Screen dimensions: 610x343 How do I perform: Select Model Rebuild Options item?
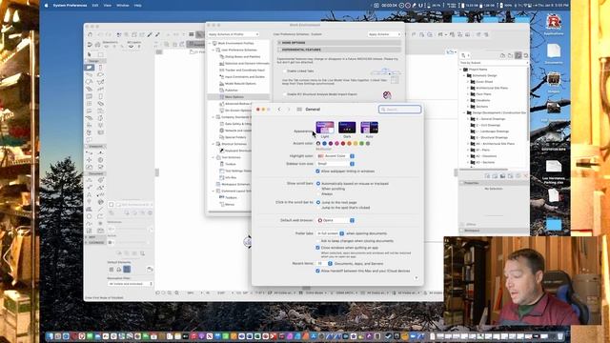pos(237,84)
